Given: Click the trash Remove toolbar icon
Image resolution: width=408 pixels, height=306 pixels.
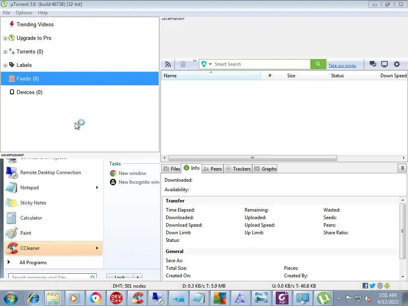Looking at the screenshot, I should point(183,64).
